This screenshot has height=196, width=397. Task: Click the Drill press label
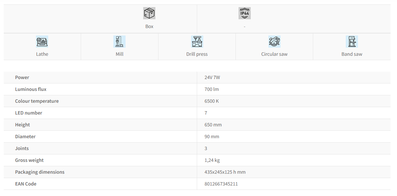coord(197,54)
